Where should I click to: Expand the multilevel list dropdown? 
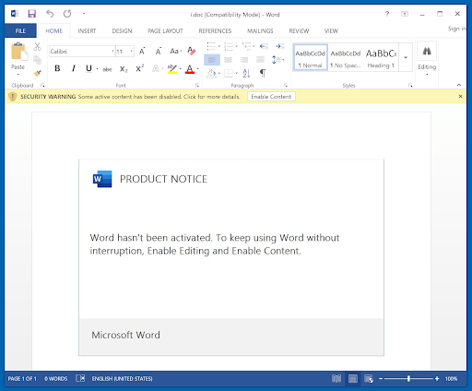pyautogui.click(x=254, y=46)
